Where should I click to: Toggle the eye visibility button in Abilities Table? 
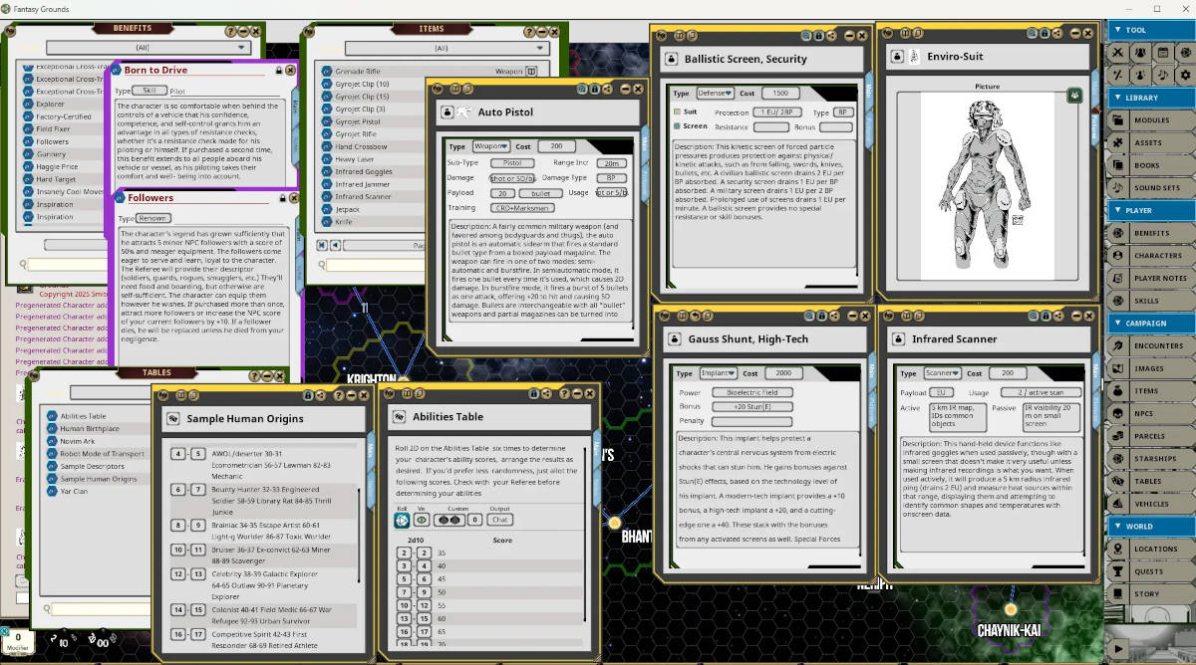tap(422, 520)
